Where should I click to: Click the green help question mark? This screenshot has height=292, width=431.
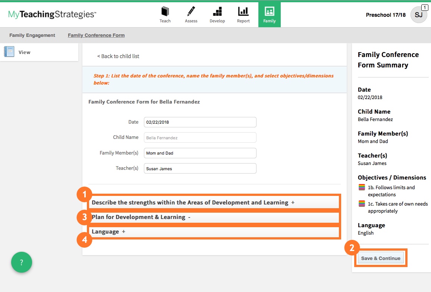[x=21, y=262]
